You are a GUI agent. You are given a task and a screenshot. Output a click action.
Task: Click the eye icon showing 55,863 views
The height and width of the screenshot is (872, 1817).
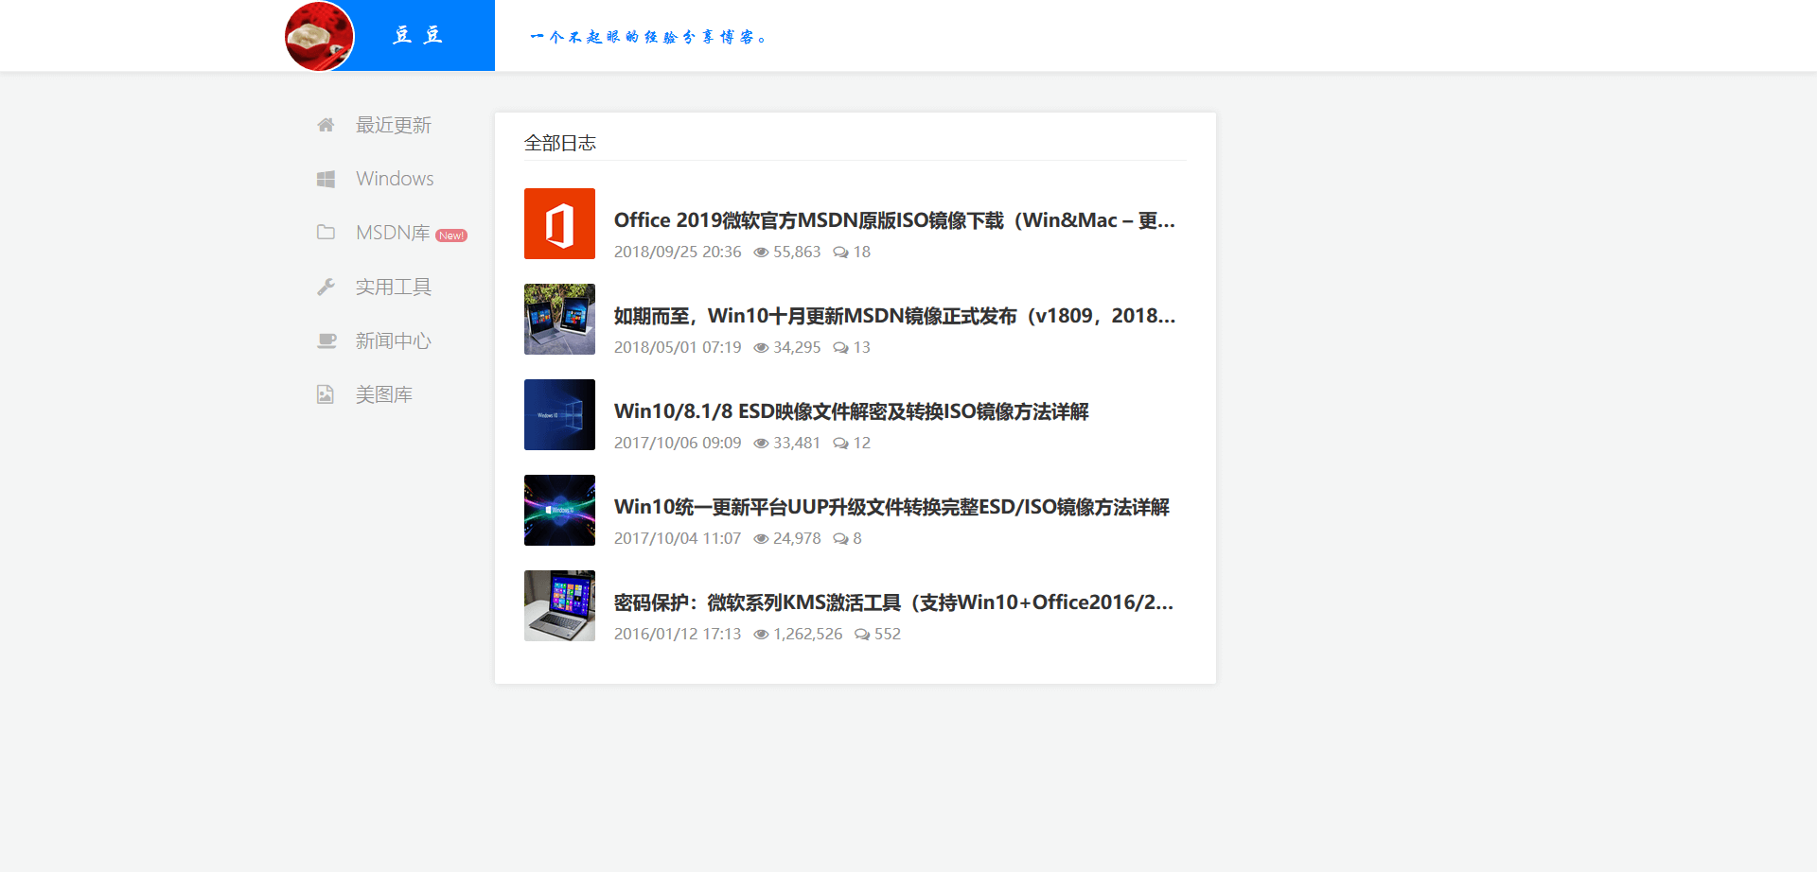(x=761, y=252)
